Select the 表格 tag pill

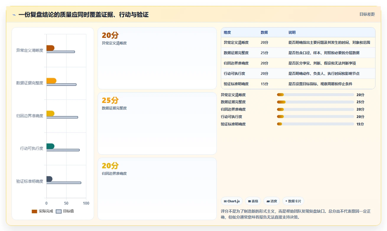(x=253, y=201)
